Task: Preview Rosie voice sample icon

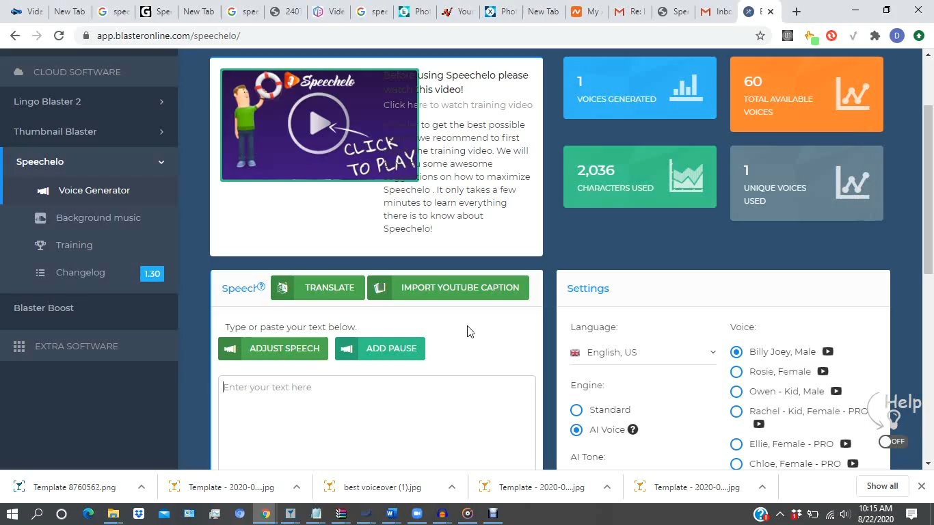Action: click(x=823, y=371)
